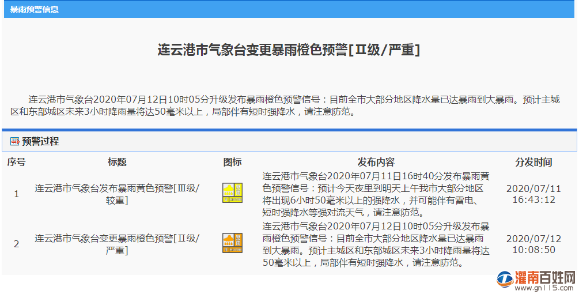Click row 2 content about 10时05分 orange warning

click(x=376, y=244)
